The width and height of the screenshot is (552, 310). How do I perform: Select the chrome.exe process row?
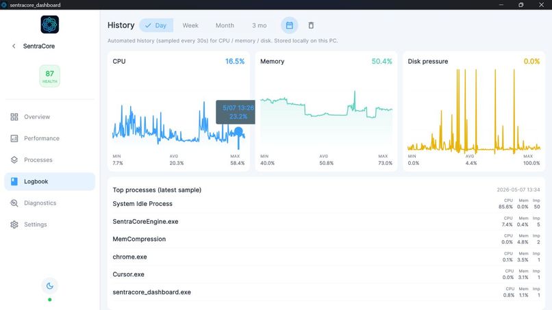point(326,257)
